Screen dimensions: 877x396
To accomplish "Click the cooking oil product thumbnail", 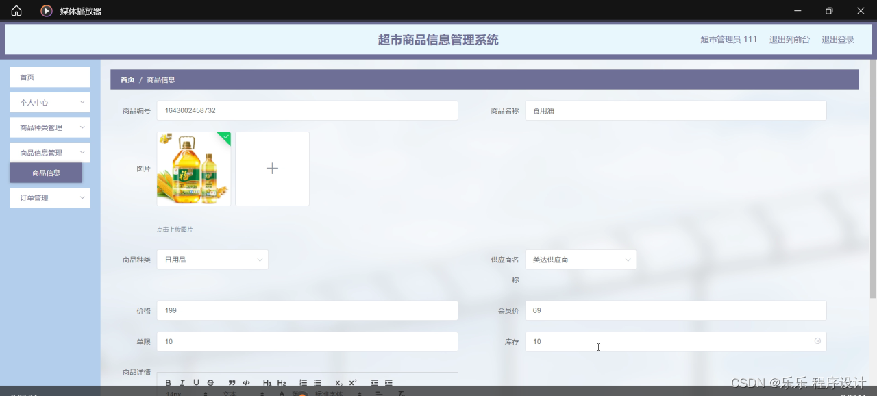I will tap(193, 169).
